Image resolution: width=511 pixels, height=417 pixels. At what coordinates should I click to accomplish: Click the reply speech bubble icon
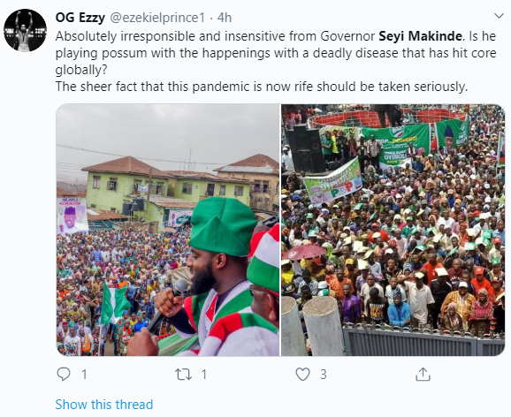tap(64, 375)
